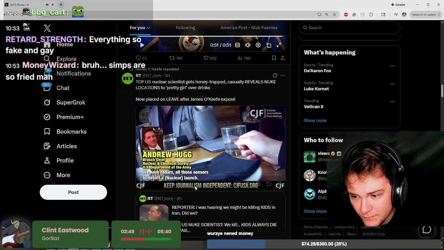444x250 pixels.
Task: Mute the X tab audio icon
Action: pos(47,5)
